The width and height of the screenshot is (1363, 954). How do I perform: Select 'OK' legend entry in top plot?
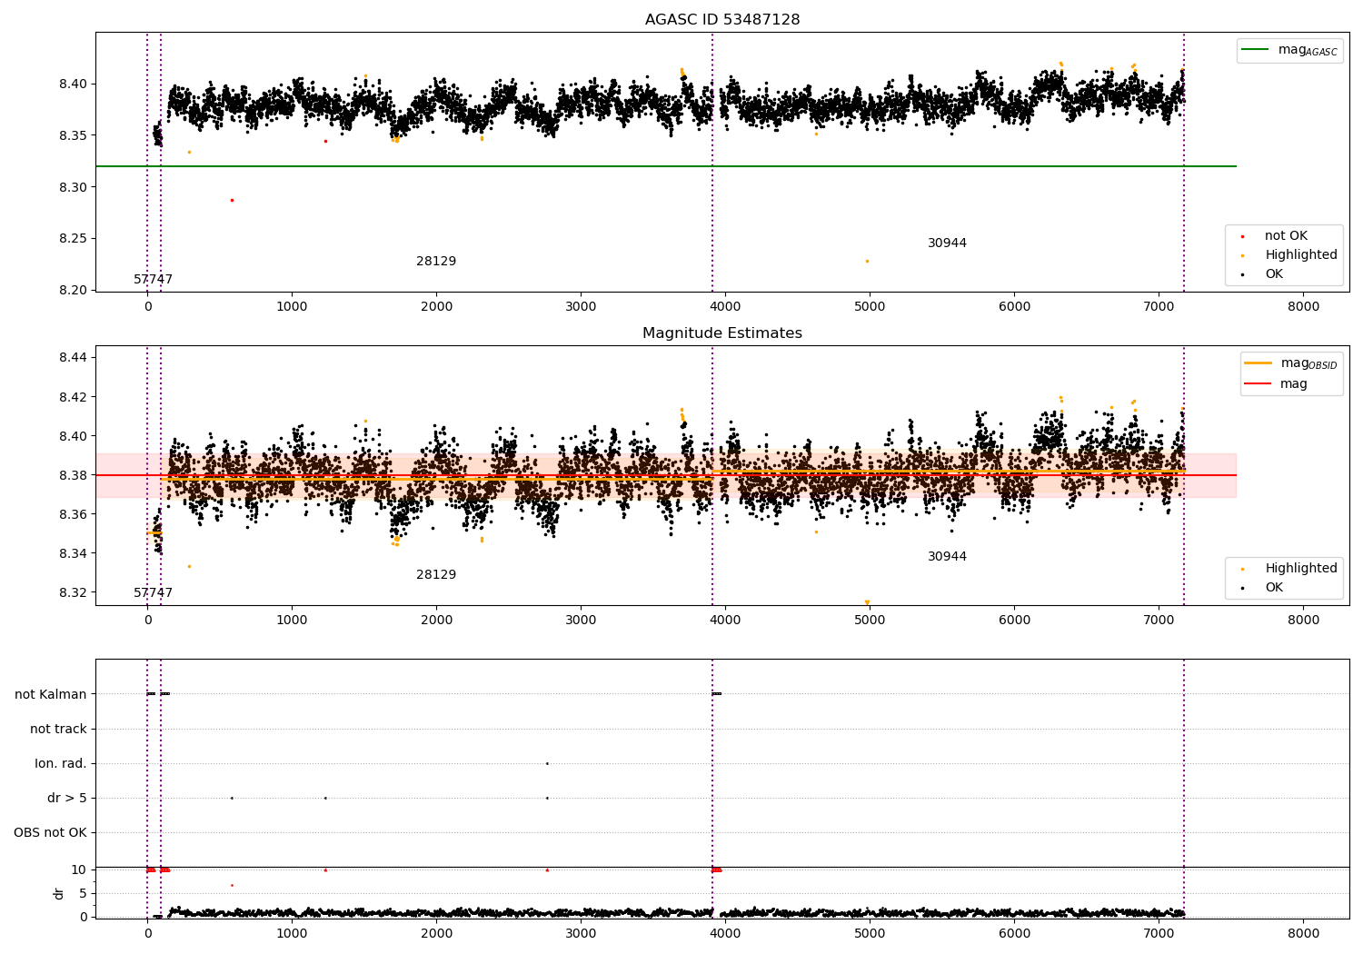tap(1274, 274)
